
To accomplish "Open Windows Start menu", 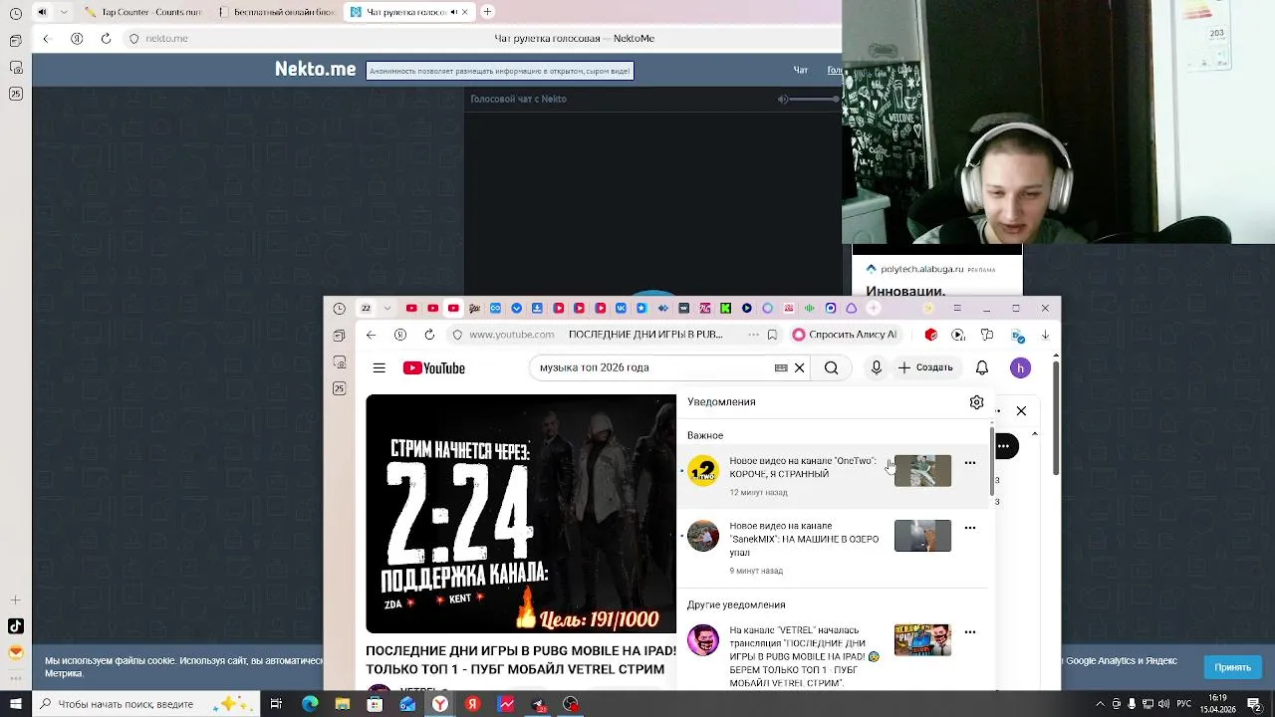I will click(x=15, y=704).
